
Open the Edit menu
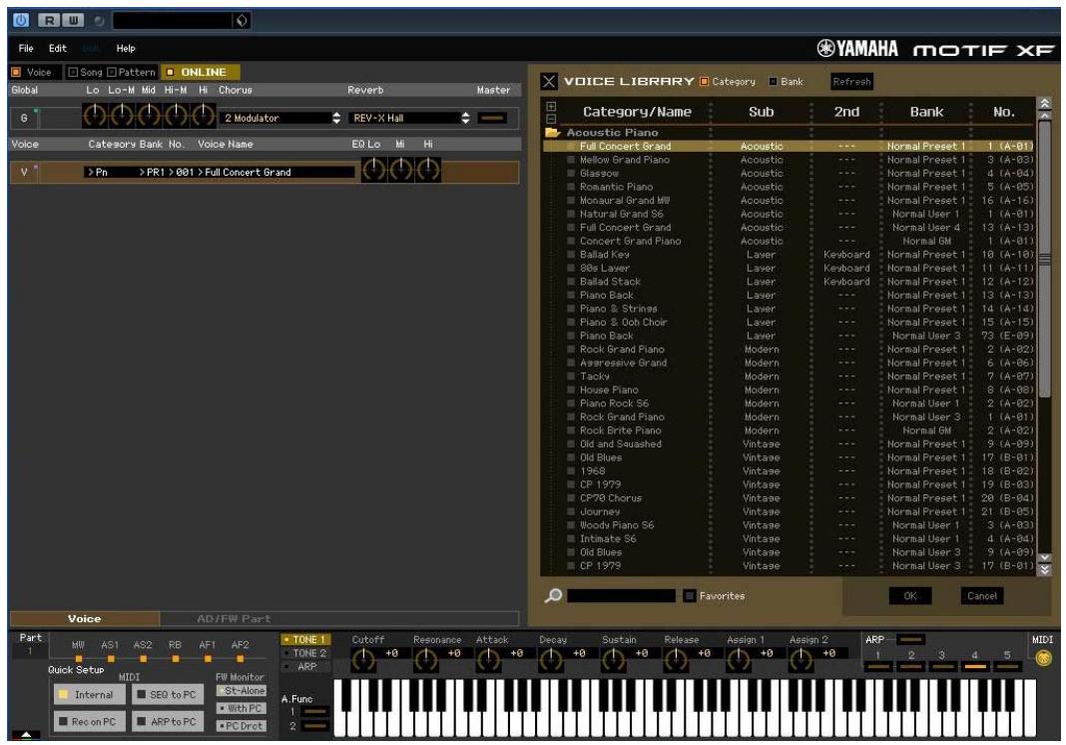pyautogui.click(x=58, y=48)
